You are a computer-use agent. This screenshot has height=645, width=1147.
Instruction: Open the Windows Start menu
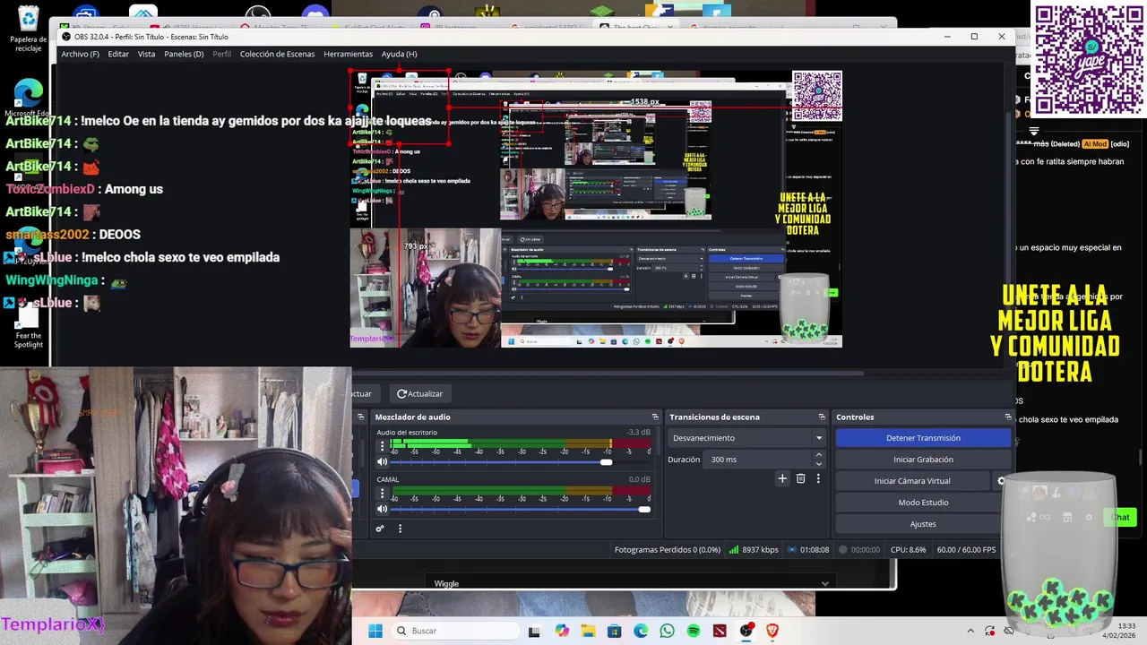375,631
